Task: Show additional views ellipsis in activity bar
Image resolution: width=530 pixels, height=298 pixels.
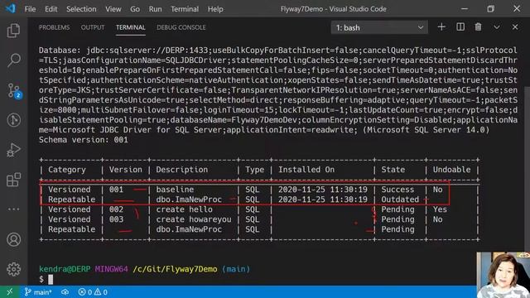Action: [x=13, y=209]
